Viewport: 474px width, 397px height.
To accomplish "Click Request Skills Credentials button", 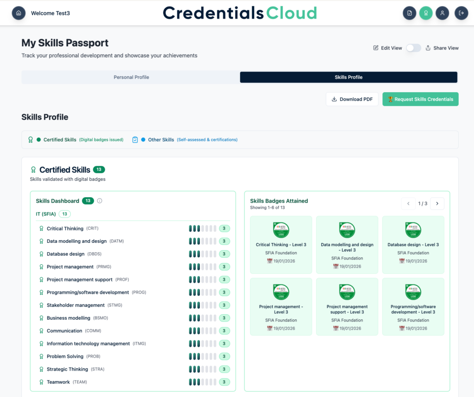I will [x=420, y=99].
